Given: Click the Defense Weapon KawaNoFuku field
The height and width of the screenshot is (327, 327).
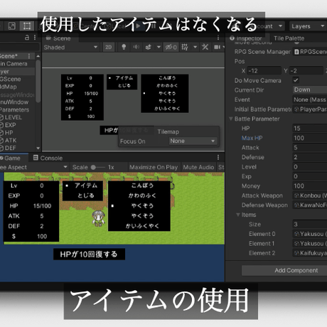Looking at the screenshot, I should (310, 205).
